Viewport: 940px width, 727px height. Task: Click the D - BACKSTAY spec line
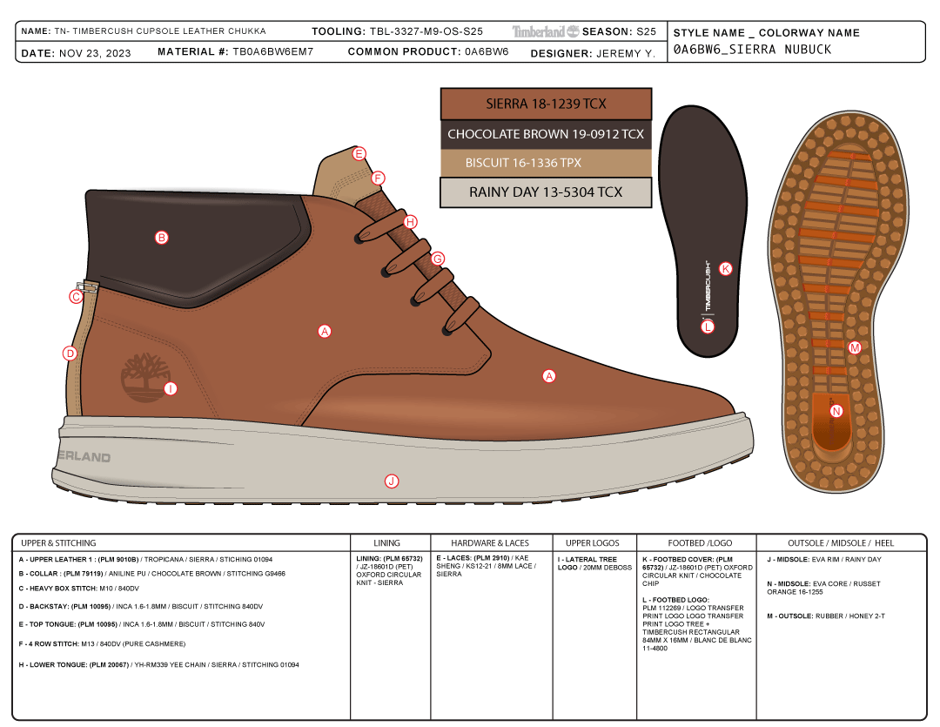point(141,607)
